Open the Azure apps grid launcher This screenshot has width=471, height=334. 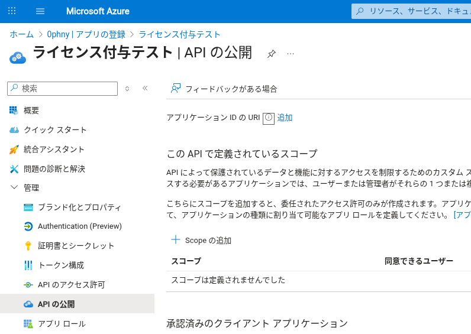[12, 11]
